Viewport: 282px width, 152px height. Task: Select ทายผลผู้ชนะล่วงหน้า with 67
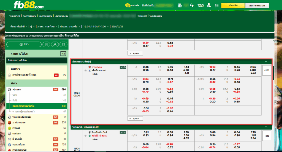(37, 111)
